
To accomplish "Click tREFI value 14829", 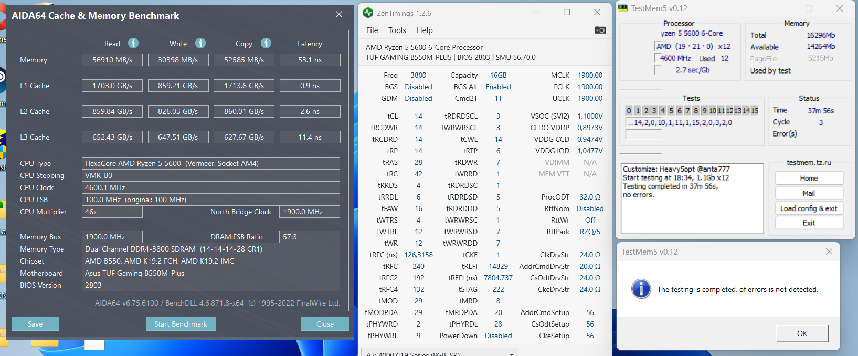I will [498, 266].
